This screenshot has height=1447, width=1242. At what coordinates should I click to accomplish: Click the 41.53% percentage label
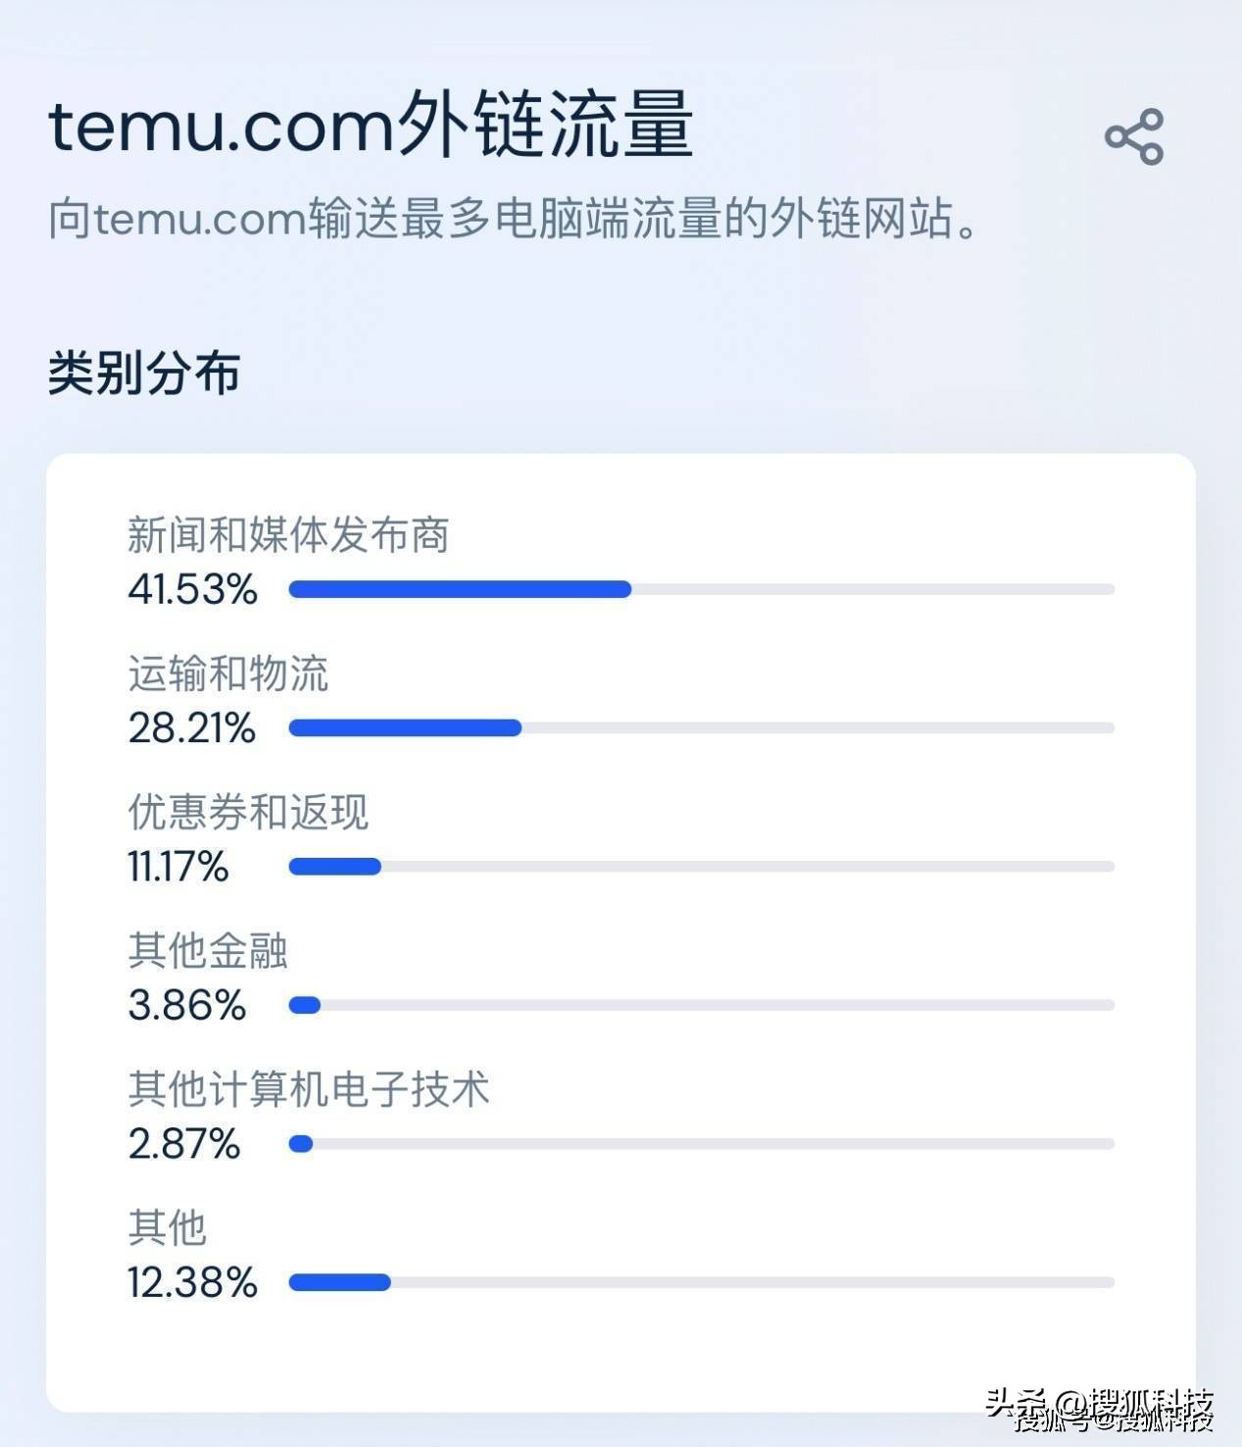coord(192,590)
